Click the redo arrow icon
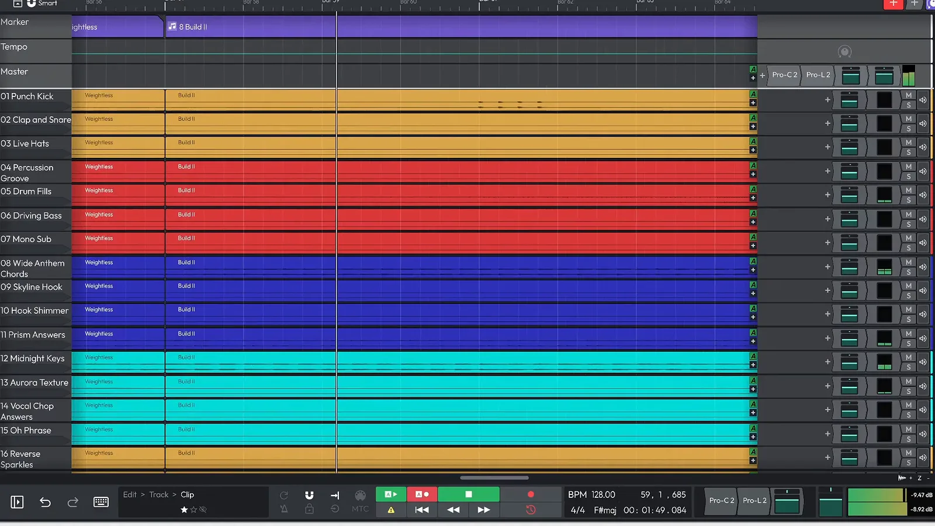 point(72,502)
